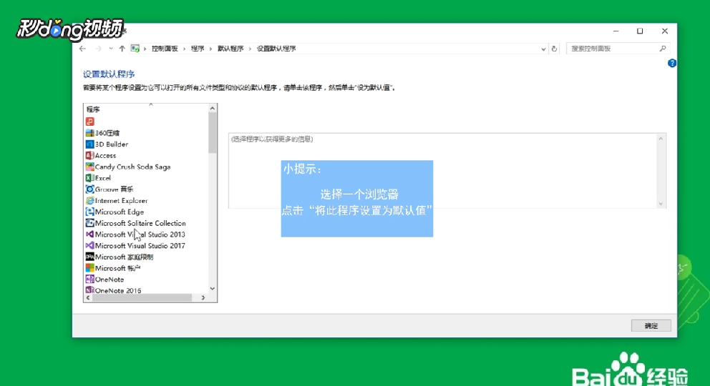This screenshot has width=710, height=386.
Task: Go forward with the forward arrow
Action: [x=98, y=49]
